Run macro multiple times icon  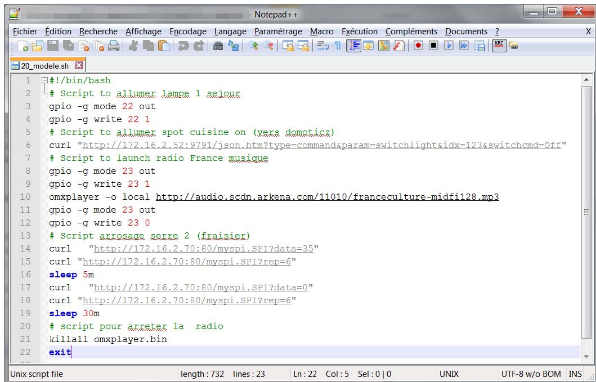(464, 46)
